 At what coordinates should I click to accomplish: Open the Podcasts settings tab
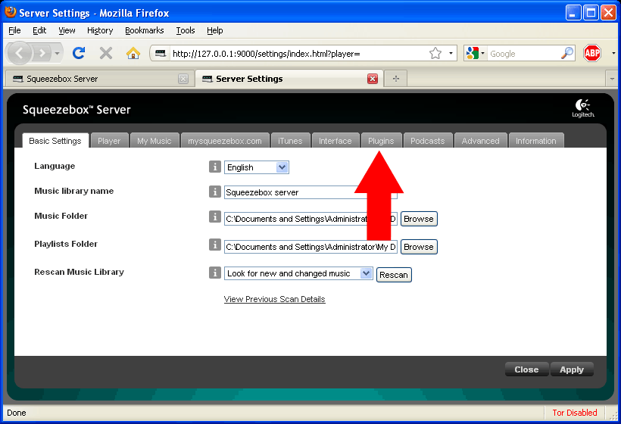(x=427, y=141)
